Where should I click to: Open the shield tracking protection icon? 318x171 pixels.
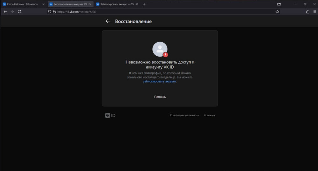point(50,12)
